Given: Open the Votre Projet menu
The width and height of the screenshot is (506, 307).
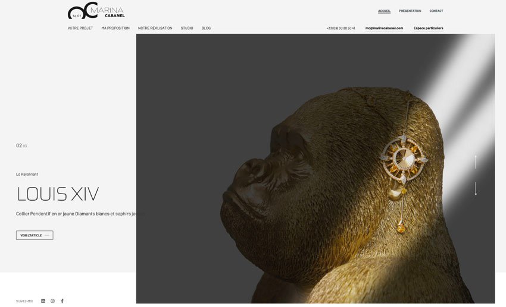Looking at the screenshot, I should click(80, 29).
